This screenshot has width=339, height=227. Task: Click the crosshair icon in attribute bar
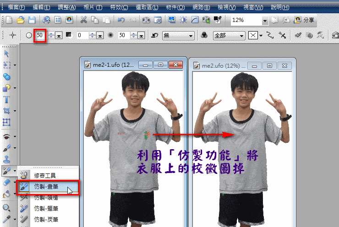tap(12, 35)
